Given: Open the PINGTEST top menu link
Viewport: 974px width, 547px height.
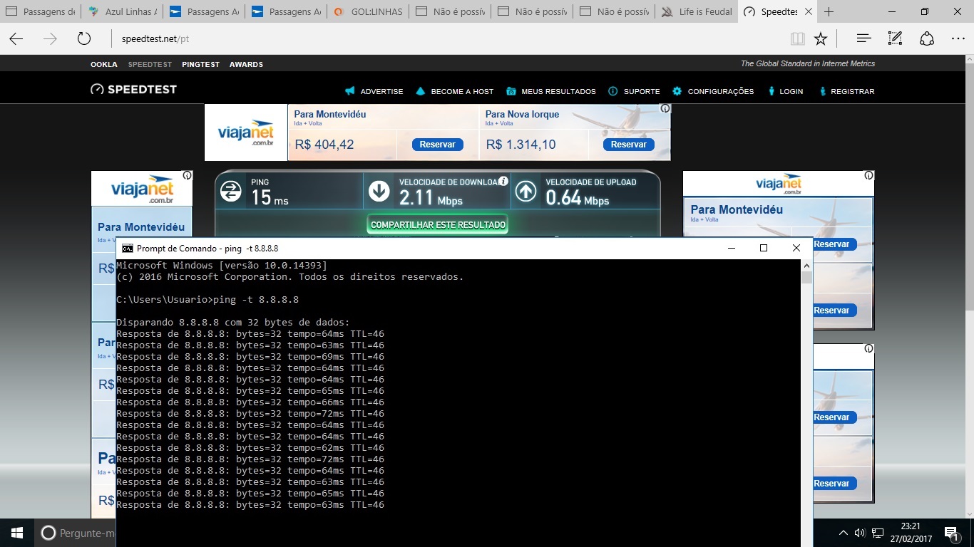Looking at the screenshot, I should click(200, 64).
